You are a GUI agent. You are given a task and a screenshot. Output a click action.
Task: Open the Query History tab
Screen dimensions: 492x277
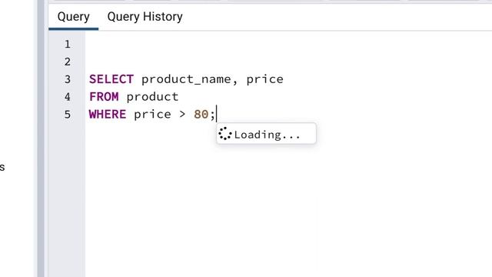coord(145,17)
